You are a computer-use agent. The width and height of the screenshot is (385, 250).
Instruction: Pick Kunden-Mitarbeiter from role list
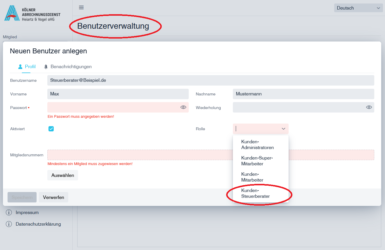point(252,177)
